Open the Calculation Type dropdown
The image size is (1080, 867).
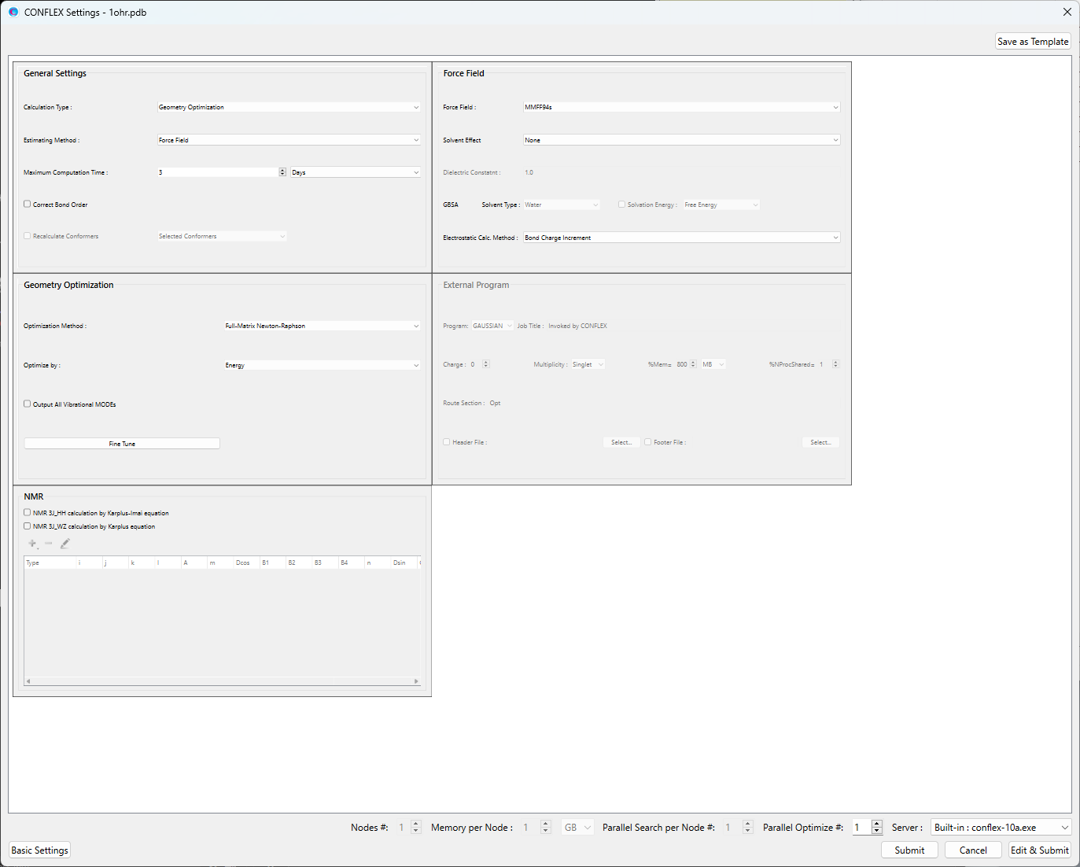pos(416,107)
